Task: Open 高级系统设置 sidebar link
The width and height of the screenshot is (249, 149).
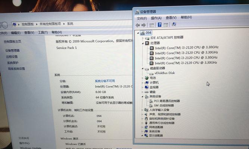Action: coord(16,69)
